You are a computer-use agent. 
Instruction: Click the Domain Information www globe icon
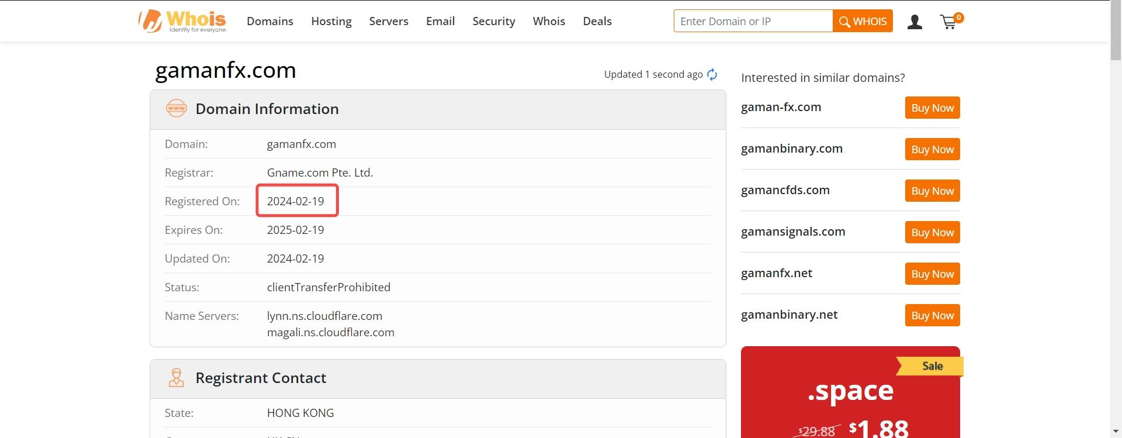click(x=176, y=108)
